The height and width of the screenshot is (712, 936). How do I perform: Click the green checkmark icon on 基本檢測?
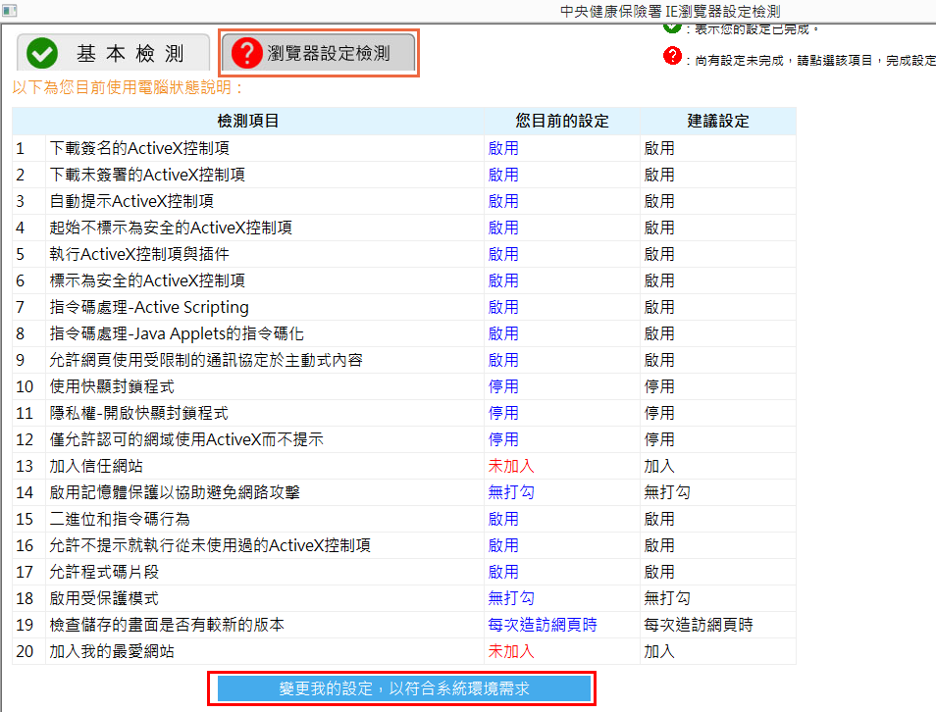point(42,53)
